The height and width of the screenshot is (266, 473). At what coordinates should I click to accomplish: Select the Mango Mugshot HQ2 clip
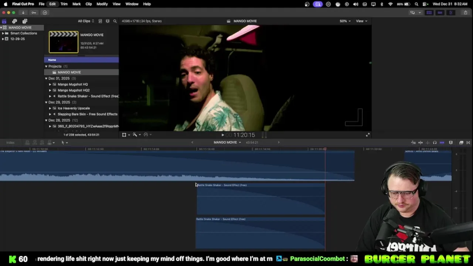[x=74, y=90]
